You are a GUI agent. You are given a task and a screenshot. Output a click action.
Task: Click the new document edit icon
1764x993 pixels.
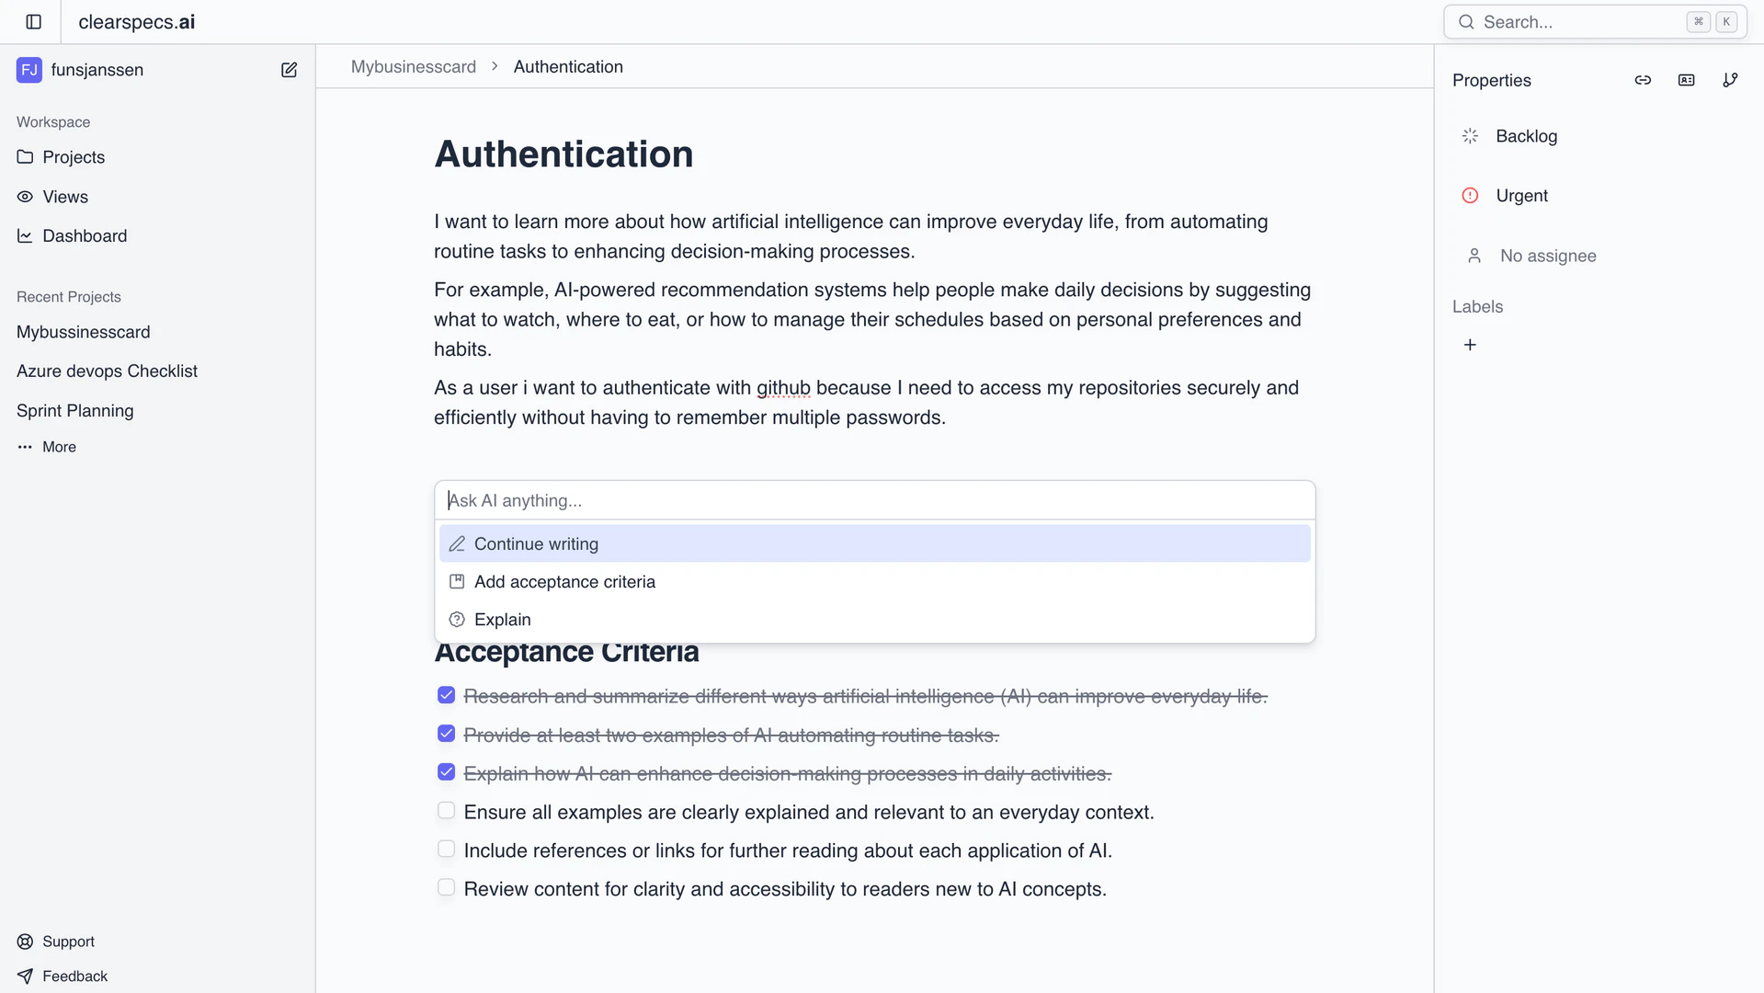(289, 70)
